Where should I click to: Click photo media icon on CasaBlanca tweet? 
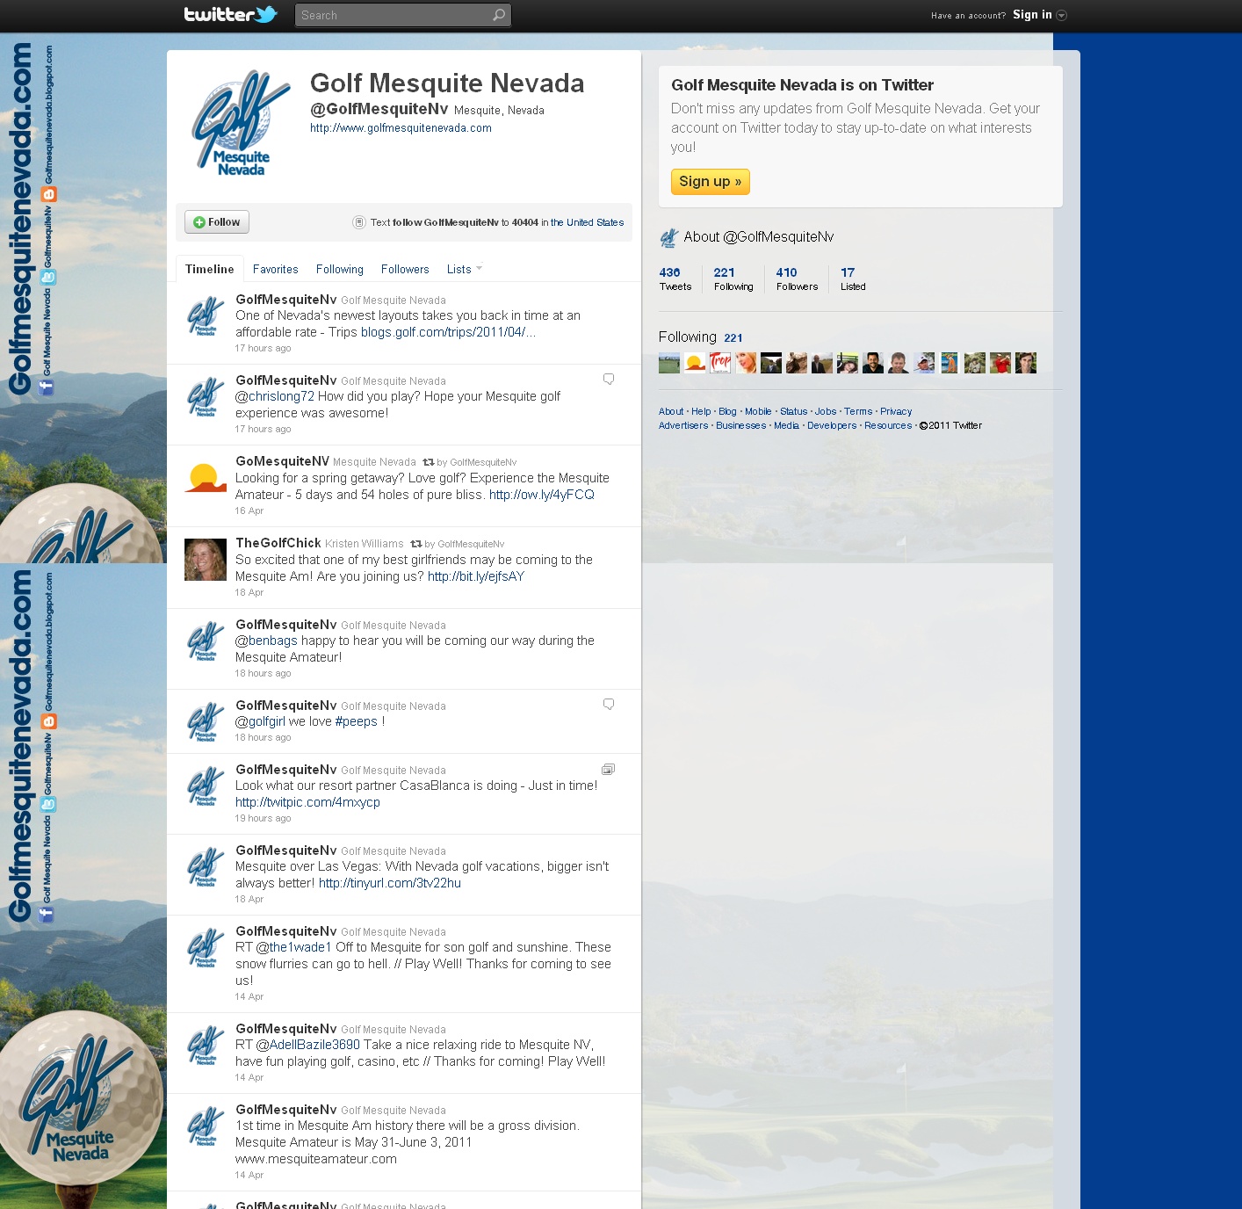pyautogui.click(x=608, y=769)
